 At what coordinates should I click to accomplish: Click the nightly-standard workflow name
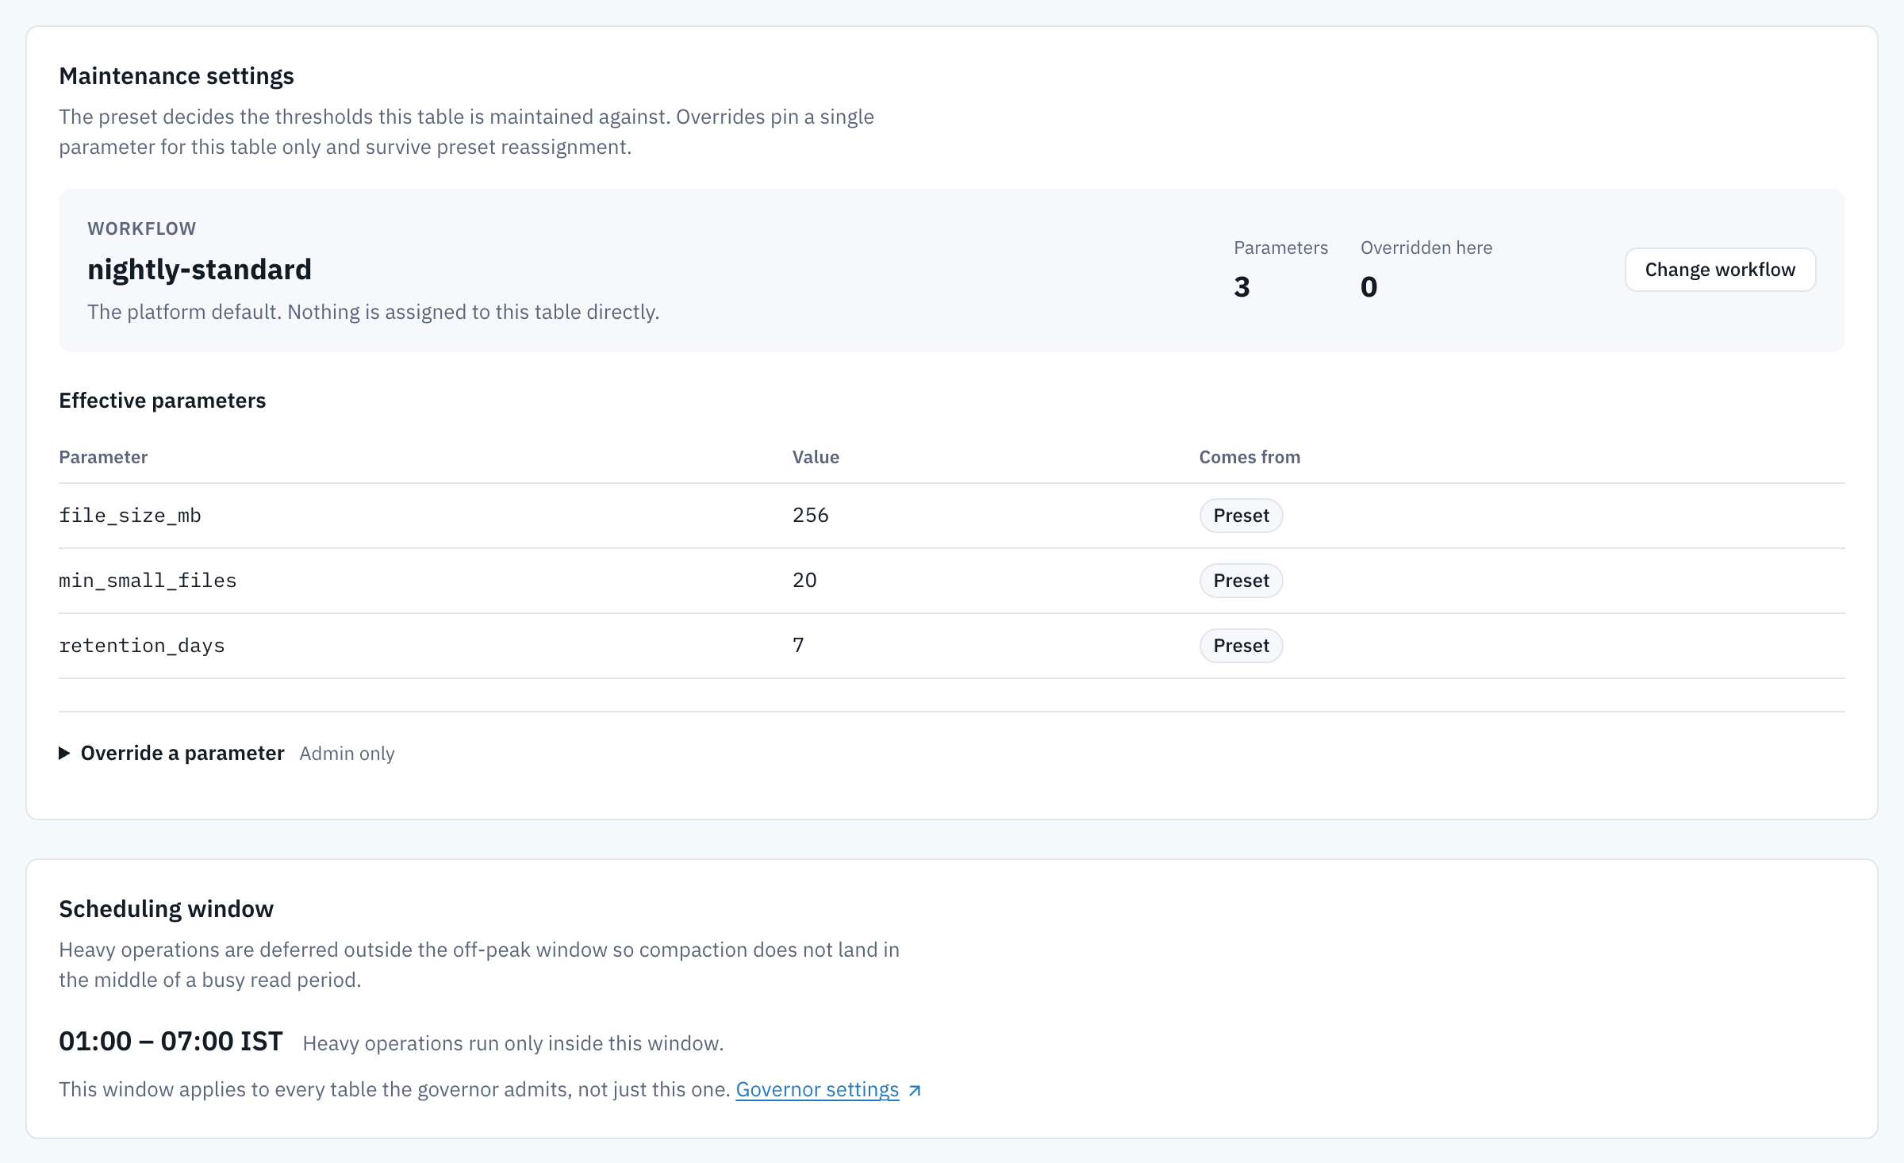(199, 270)
